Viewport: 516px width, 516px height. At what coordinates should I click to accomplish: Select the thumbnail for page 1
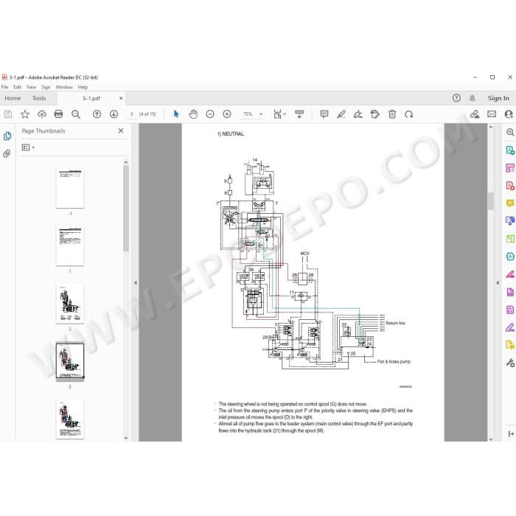70,245
